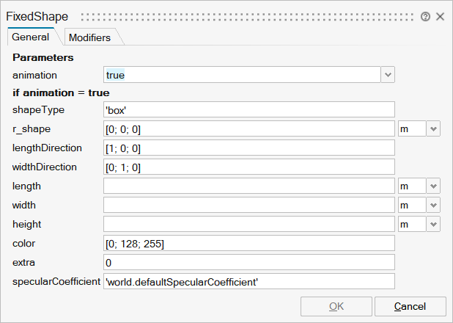Click the empty width input field
The width and height of the screenshot is (453, 323).
249,206
